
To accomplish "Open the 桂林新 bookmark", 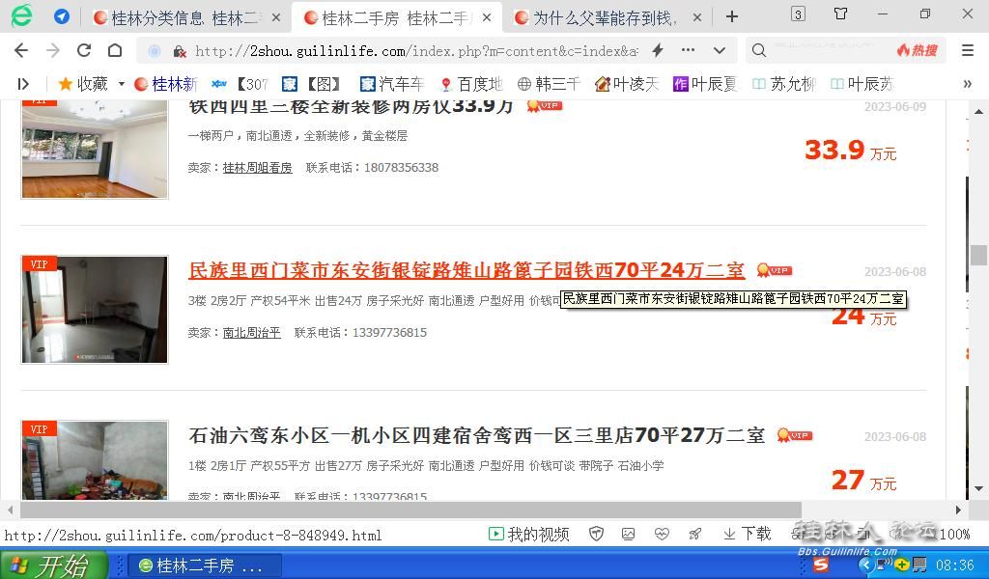I will point(166,84).
